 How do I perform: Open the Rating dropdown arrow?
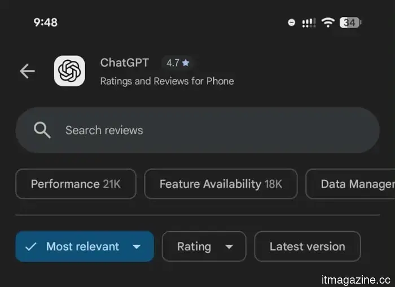point(229,247)
